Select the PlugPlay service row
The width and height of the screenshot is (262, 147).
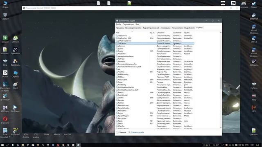[155, 72]
